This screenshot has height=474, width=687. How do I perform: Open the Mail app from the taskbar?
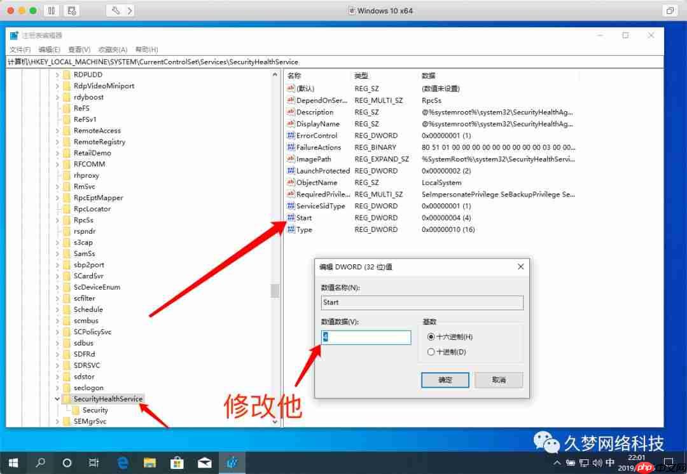(204, 463)
